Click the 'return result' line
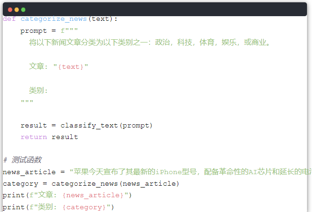This screenshot has width=313, height=212. [49, 137]
